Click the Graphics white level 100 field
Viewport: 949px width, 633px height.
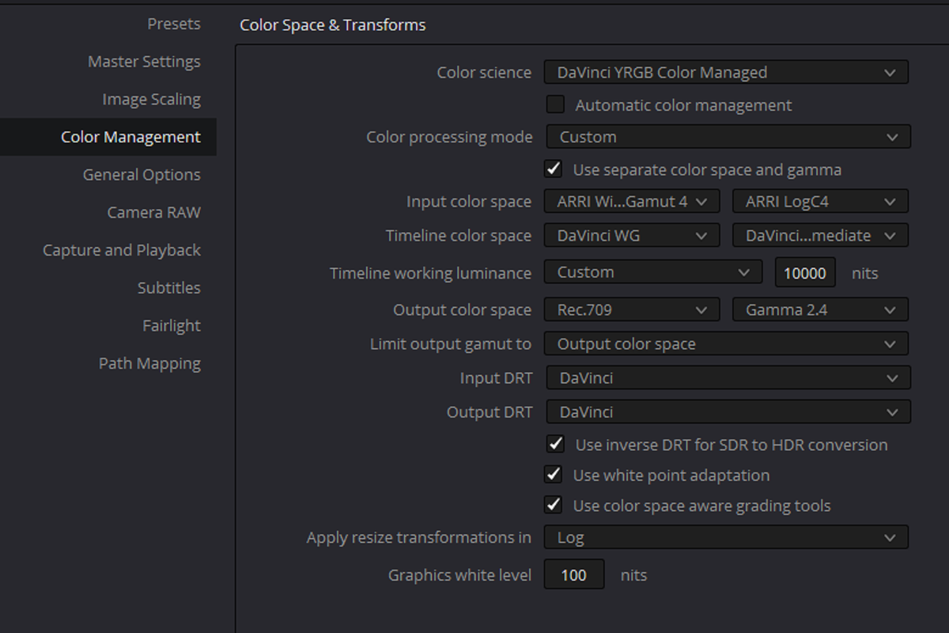574,575
